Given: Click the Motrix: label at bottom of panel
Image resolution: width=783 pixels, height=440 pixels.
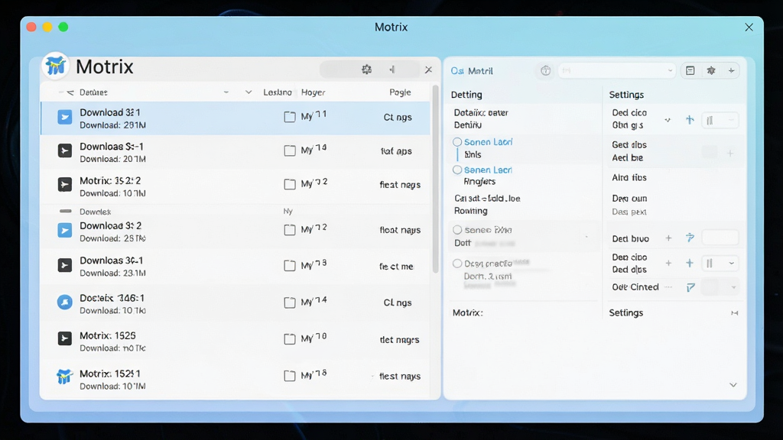Looking at the screenshot, I should [467, 312].
